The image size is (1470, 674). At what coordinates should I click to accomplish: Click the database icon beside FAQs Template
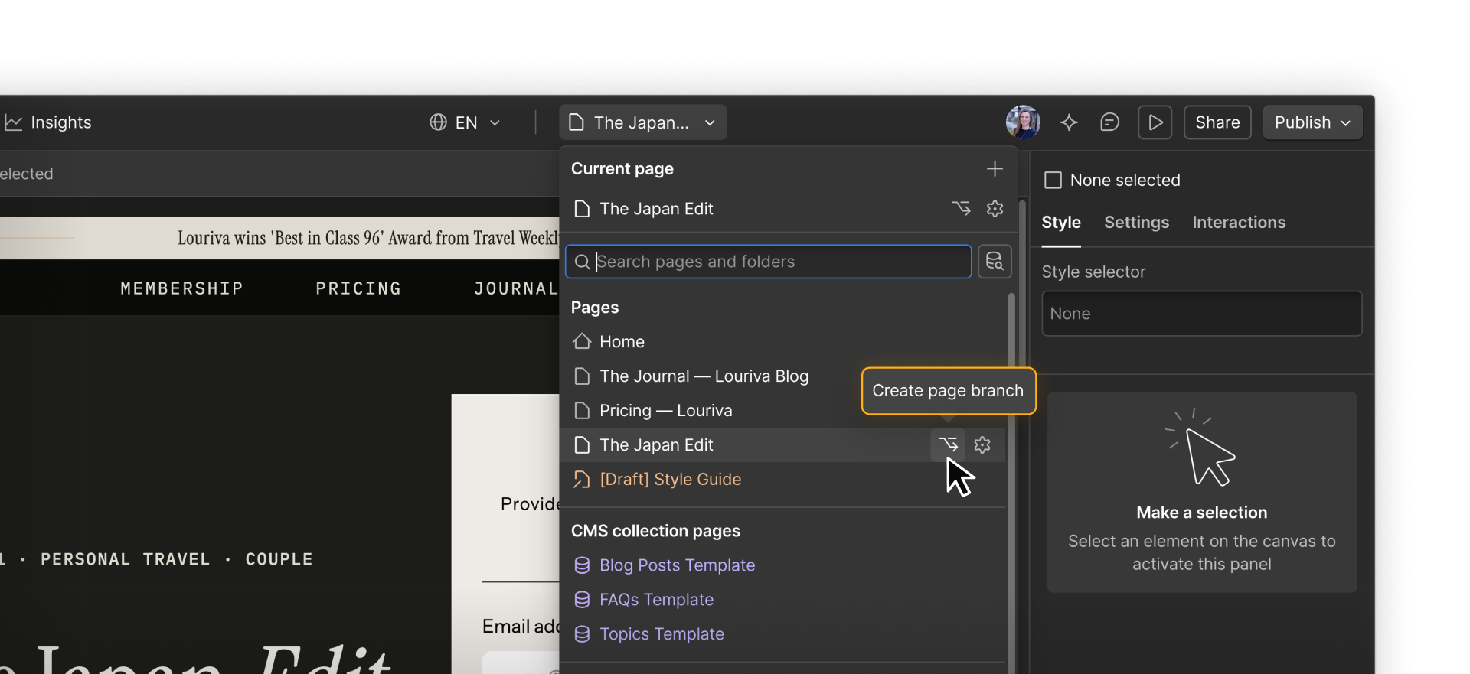582,600
